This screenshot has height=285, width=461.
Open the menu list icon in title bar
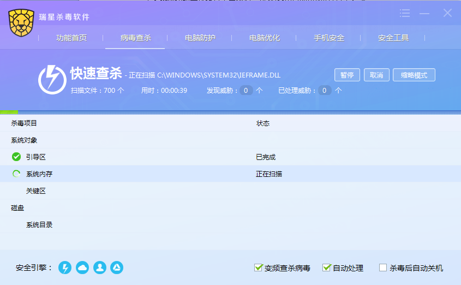click(x=405, y=13)
